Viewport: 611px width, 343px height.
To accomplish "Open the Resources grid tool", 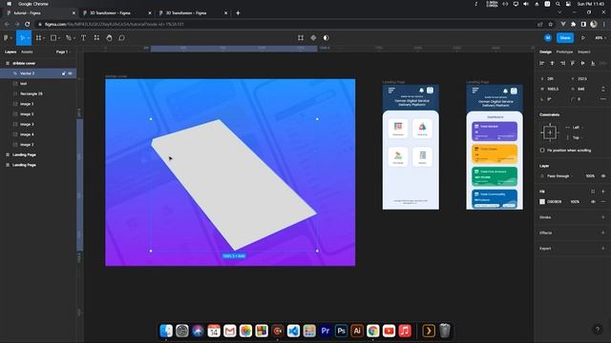I will (96, 38).
